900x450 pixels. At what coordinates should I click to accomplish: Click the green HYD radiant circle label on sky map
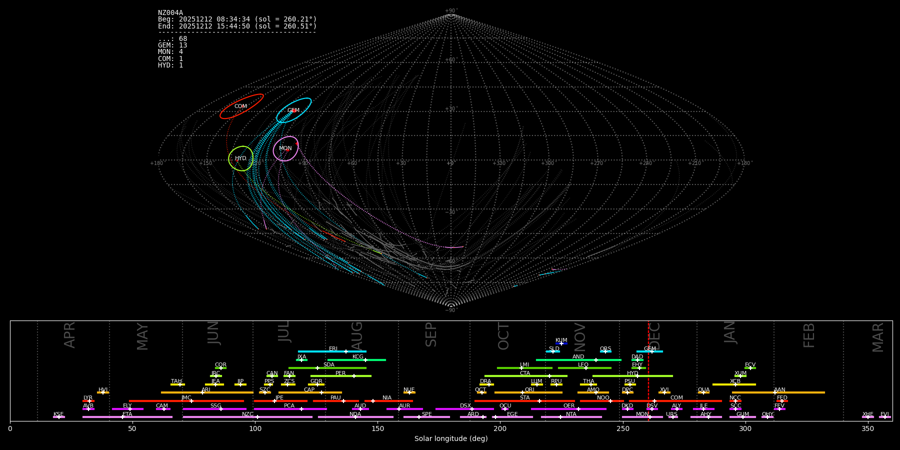(x=240, y=158)
